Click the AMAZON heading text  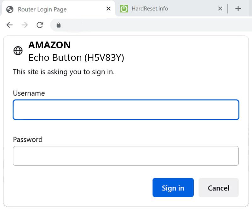[49, 45]
